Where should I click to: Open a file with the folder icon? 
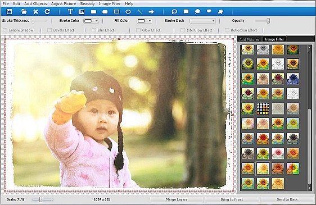[24, 12]
